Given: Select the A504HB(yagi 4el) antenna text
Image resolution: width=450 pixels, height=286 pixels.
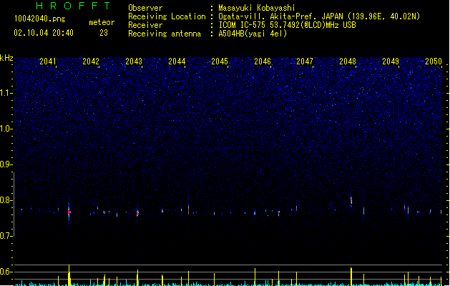Looking at the screenshot, I should pos(253,34).
